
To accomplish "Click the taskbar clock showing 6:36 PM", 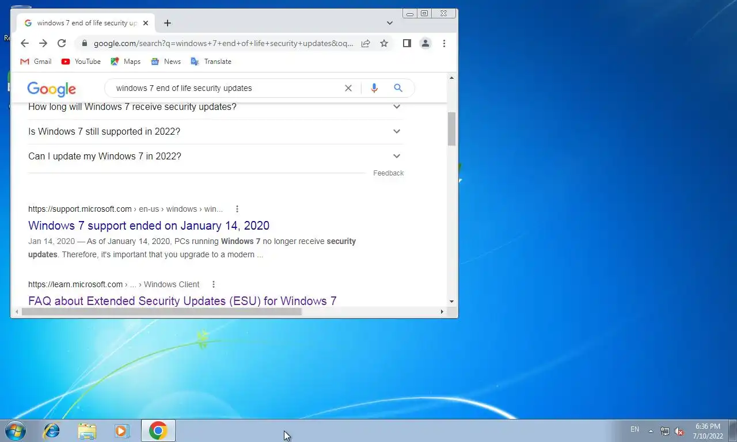I will tap(708, 431).
